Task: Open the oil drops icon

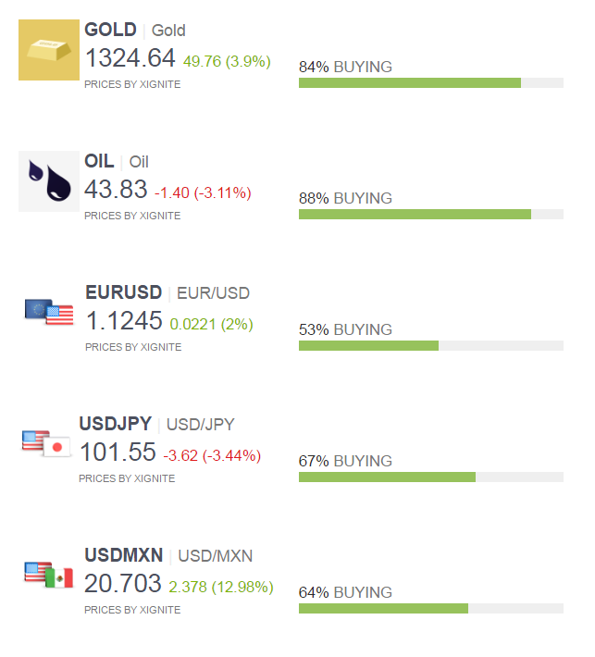Action: coord(49,181)
